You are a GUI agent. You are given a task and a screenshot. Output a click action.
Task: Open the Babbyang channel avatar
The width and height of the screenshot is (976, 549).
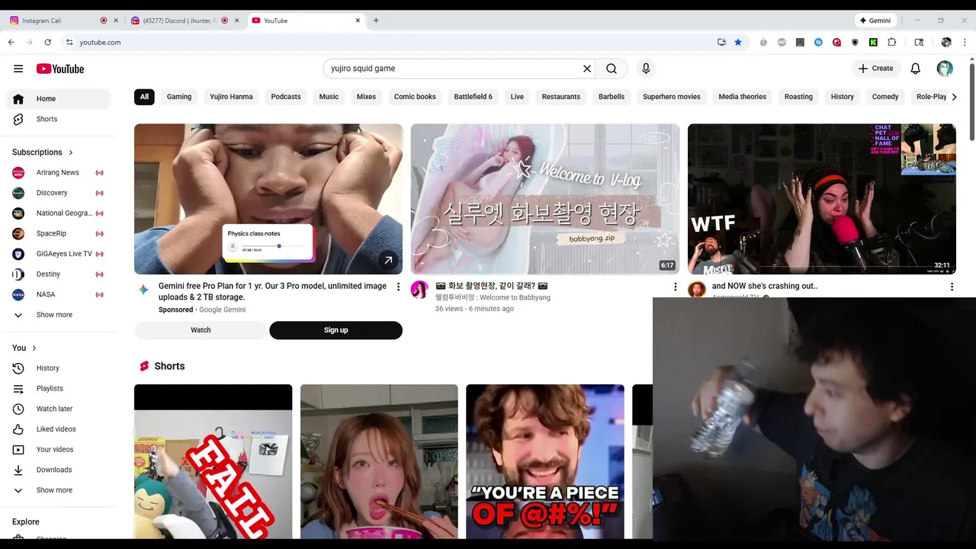click(x=419, y=289)
